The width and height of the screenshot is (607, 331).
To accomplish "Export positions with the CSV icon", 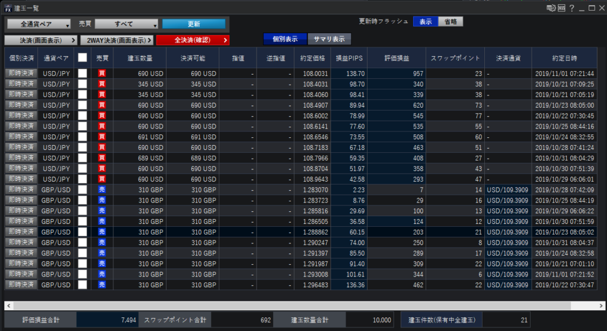I will 561,8.
